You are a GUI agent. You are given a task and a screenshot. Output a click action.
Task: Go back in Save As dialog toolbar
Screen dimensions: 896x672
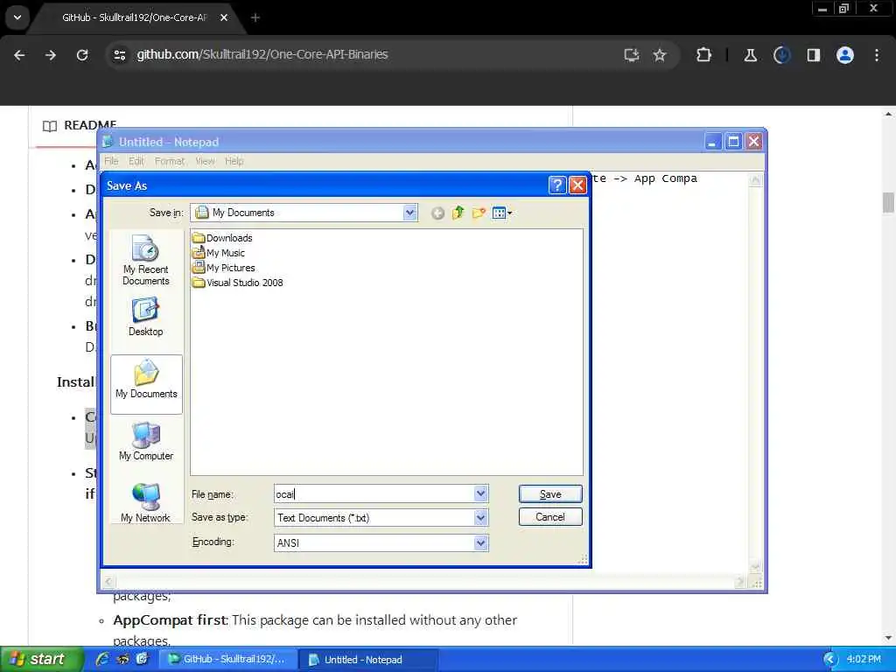point(437,213)
